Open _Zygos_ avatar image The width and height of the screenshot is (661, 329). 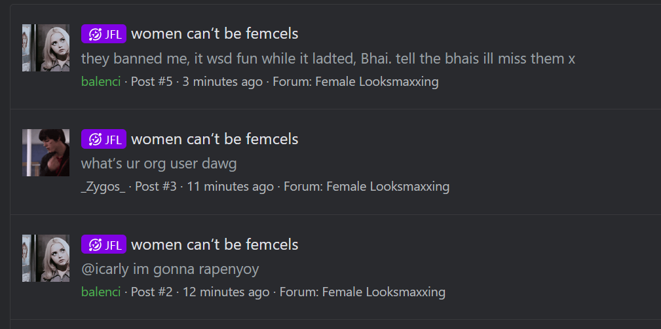(x=46, y=153)
